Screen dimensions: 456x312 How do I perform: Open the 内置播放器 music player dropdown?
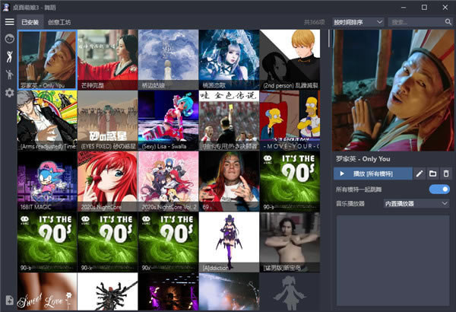pos(416,204)
